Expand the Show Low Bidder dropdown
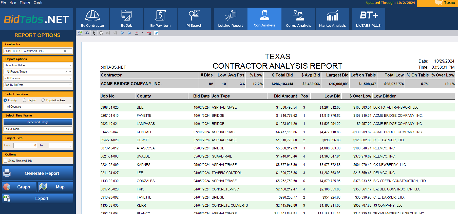This screenshot has height=214, width=458. pyautogui.click(x=70, y=65)
